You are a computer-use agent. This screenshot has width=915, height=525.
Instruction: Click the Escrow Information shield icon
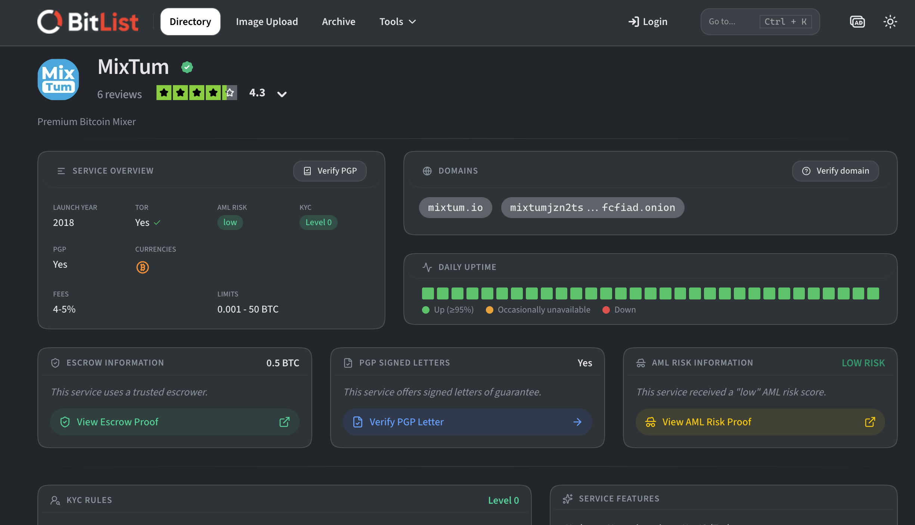click(x=55, y=363)
